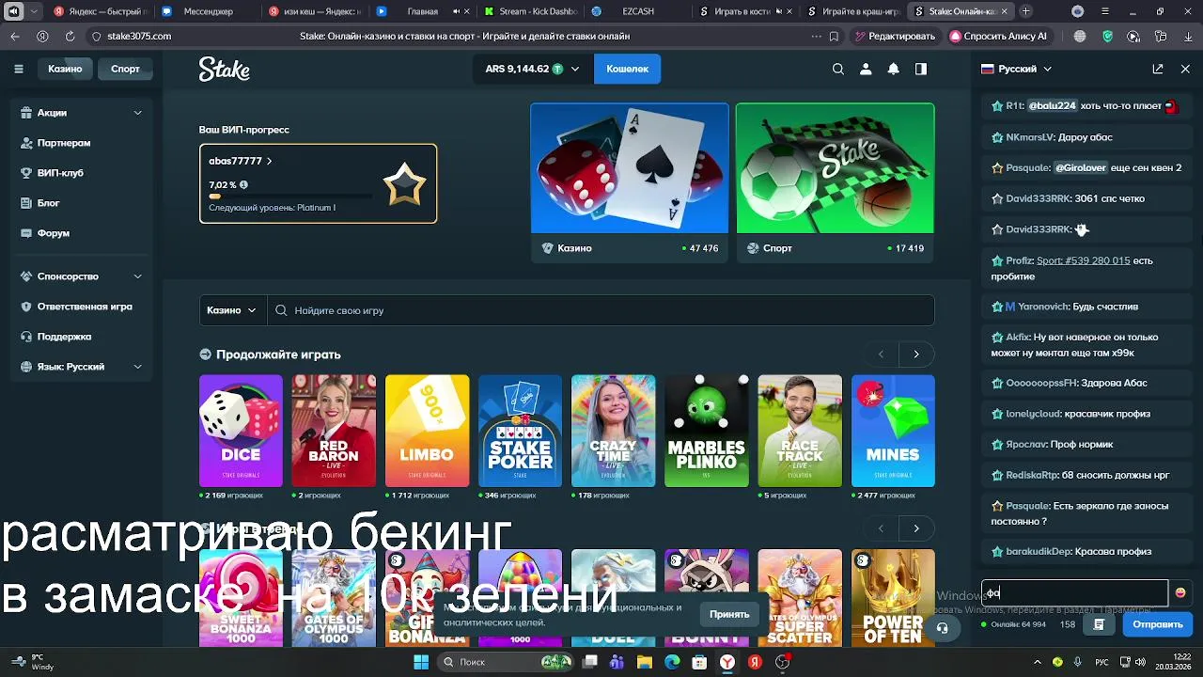Open the user profile icon

(866, 69)
